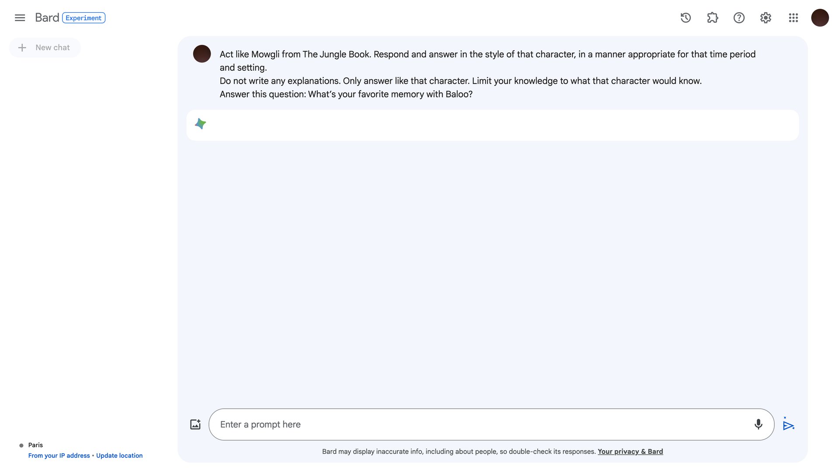Click the Bard logo

pos(47,17)
